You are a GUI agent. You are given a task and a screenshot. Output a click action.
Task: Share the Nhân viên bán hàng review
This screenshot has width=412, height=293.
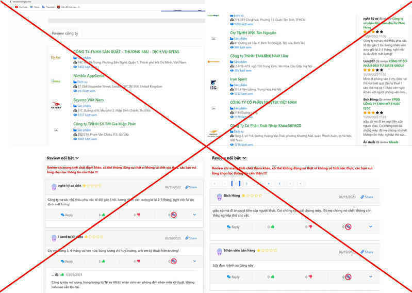pos(367,252)
